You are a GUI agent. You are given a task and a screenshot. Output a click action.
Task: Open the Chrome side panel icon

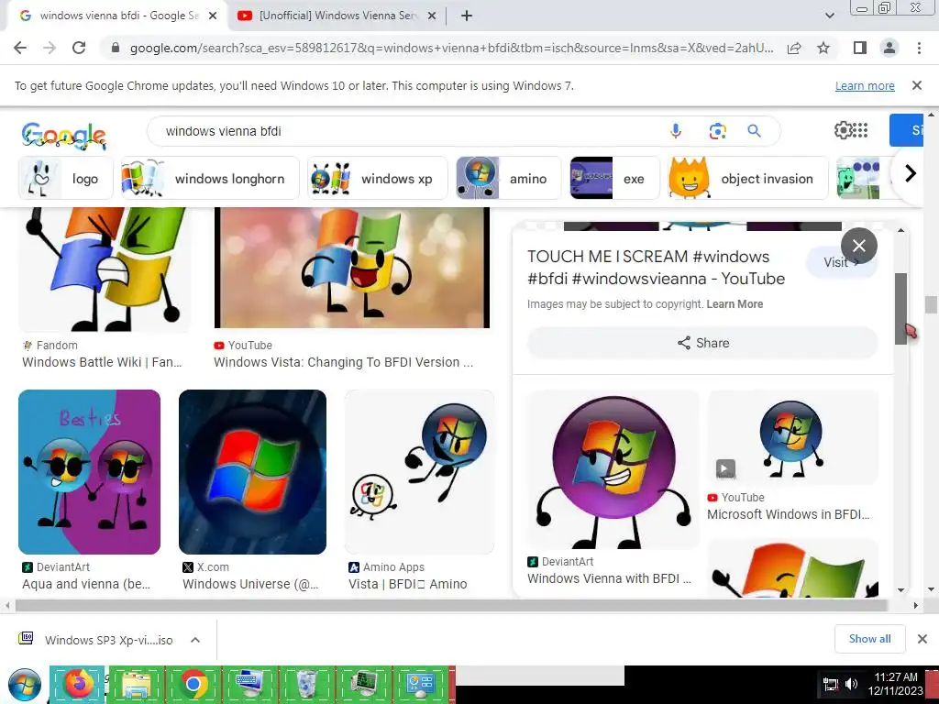[x=859, y=48]
